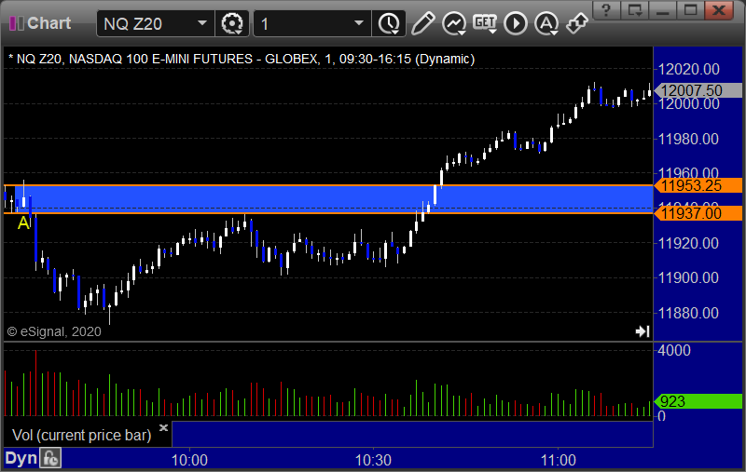Open the time template clock icon
The image size is (746, 472).
tap(389, 23)
